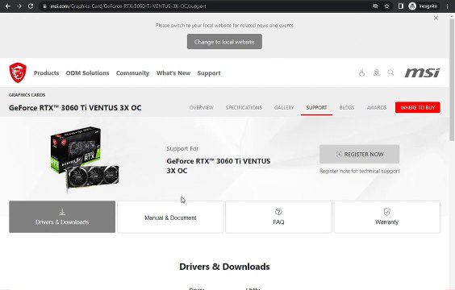Switch to the BLOGS tab
Image resolution: width=455 pixels, height=290 pixels.
[347, 107]
